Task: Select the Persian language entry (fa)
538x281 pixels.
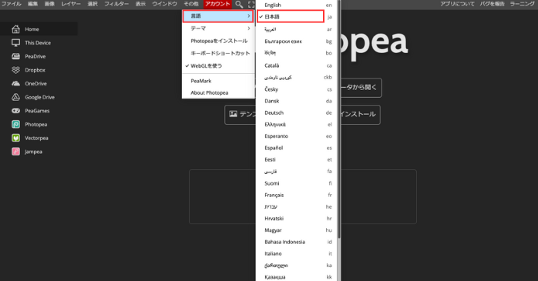Action: [x=297, y=172]
